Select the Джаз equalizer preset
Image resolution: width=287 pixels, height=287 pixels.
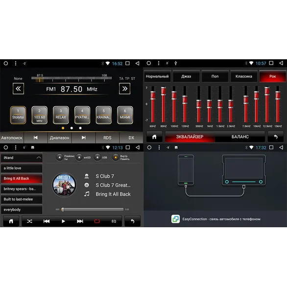186,76
